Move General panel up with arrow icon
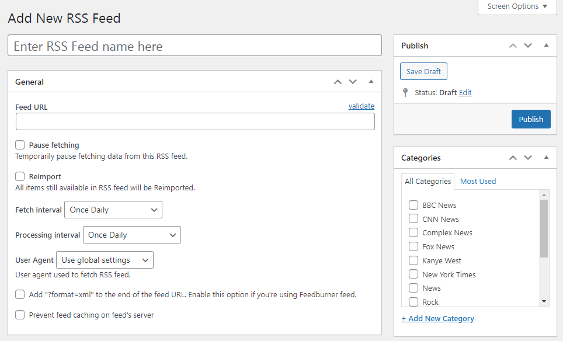Viewport: 563px width, 341px height. coord(338,82)
